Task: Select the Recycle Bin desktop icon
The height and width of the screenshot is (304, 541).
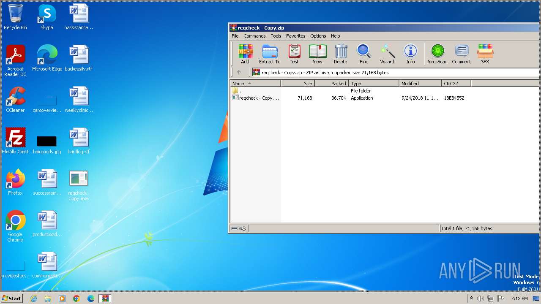Action: (x=15, y=17)
